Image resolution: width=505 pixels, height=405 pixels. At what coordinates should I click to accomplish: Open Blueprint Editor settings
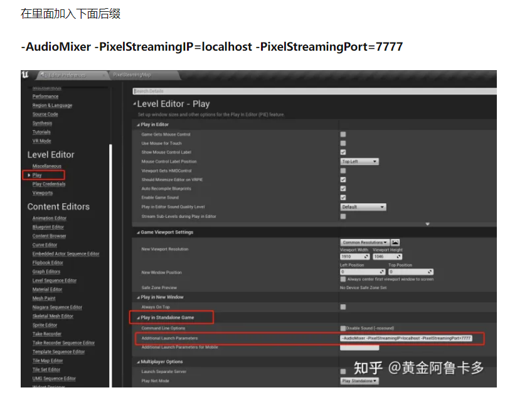click(48, 227)
